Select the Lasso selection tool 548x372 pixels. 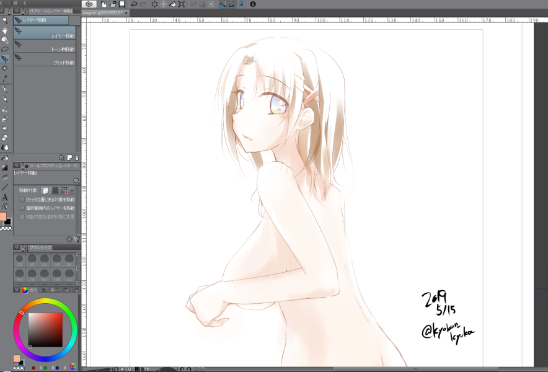[x=5, y=50]
